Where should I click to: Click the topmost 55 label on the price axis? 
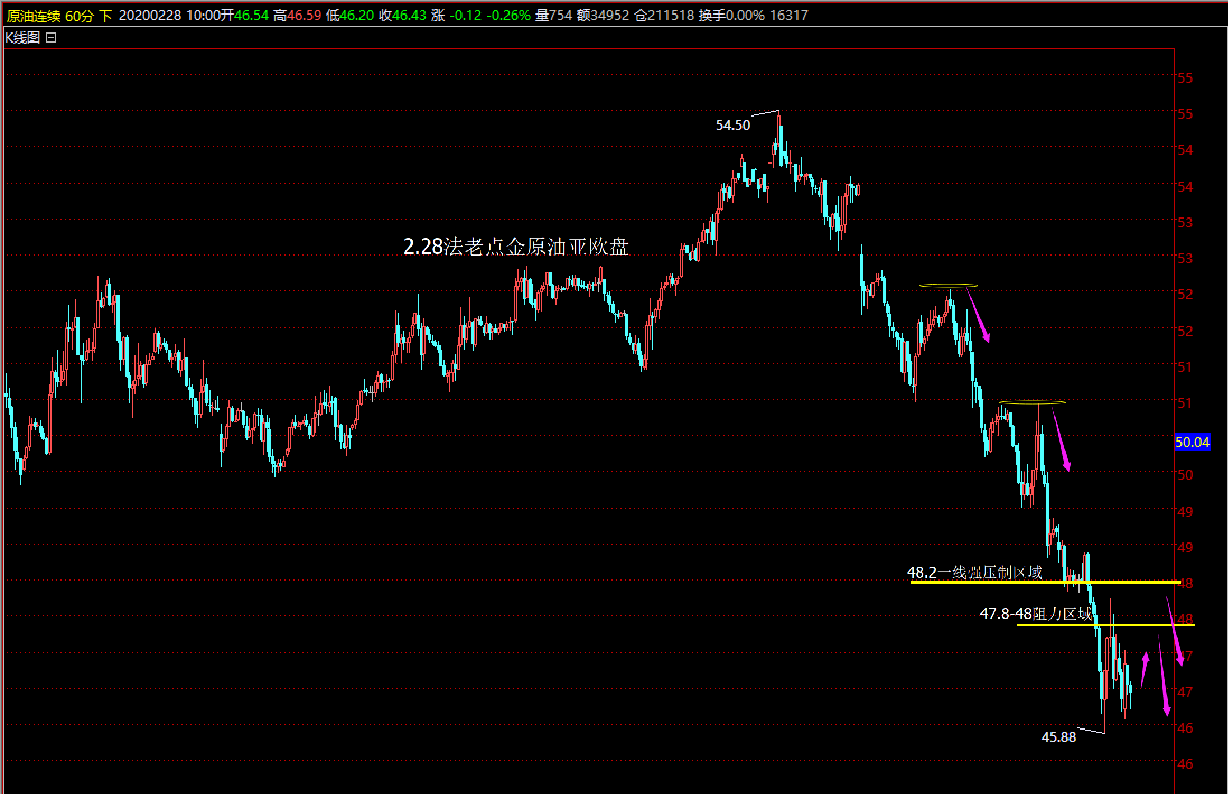tap(1184, 78)
